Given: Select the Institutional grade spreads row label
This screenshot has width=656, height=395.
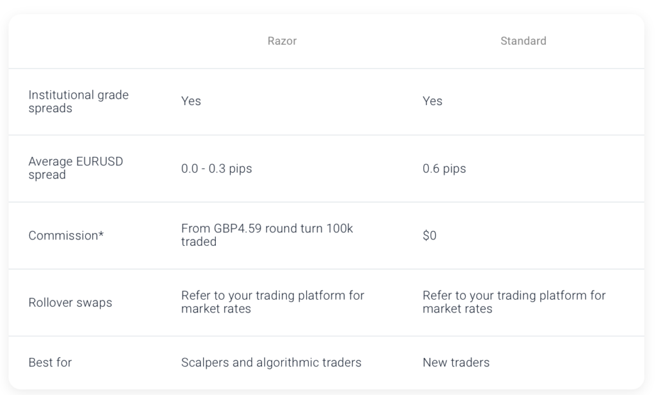Looking at the screenshot, I should (79, 102).
